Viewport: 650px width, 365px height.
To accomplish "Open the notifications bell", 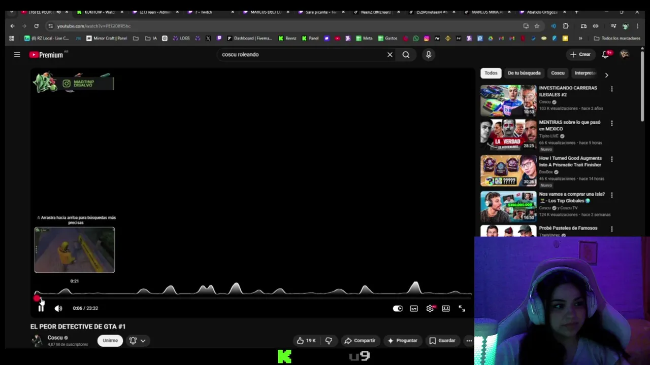I will 605,54.
